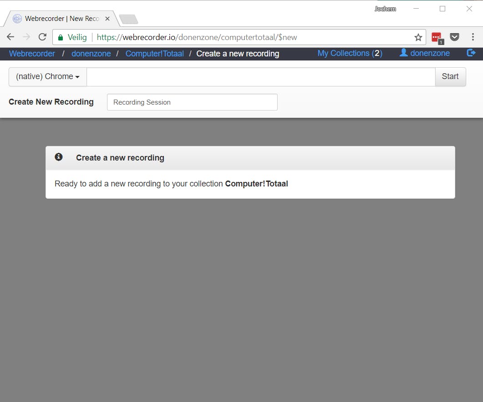Reload the page with refresh icon
The image size is (483, 402).
42,37
